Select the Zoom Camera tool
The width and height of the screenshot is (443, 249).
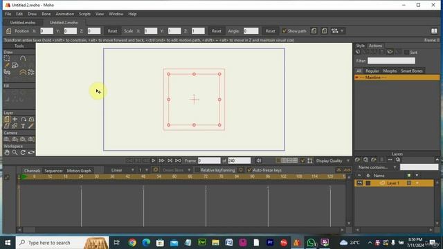coord(15,139)
